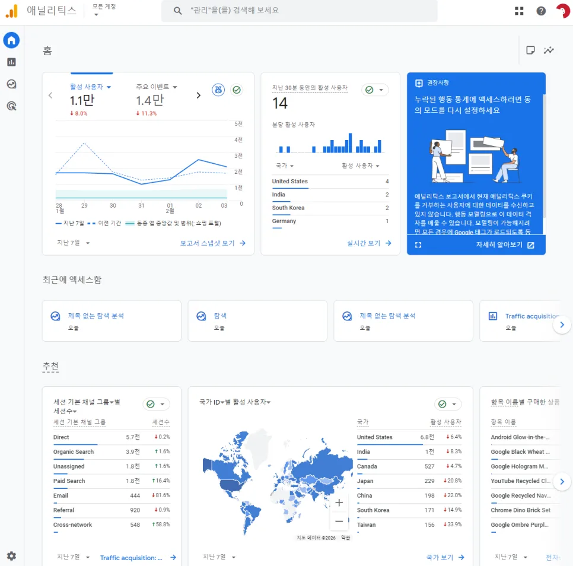The image size is (573, 566).
Task: Select United States row in realtime table
Action: pos(330,181)
